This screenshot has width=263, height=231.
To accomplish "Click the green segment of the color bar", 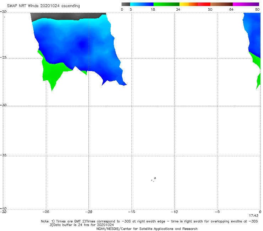I will click(166, 4).
